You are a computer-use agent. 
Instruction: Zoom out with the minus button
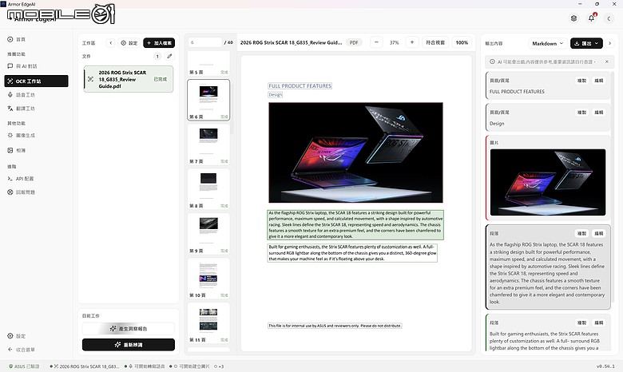(376, 42)
